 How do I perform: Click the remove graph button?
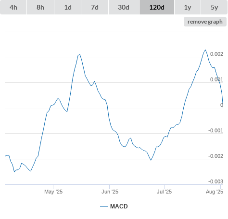205,22
